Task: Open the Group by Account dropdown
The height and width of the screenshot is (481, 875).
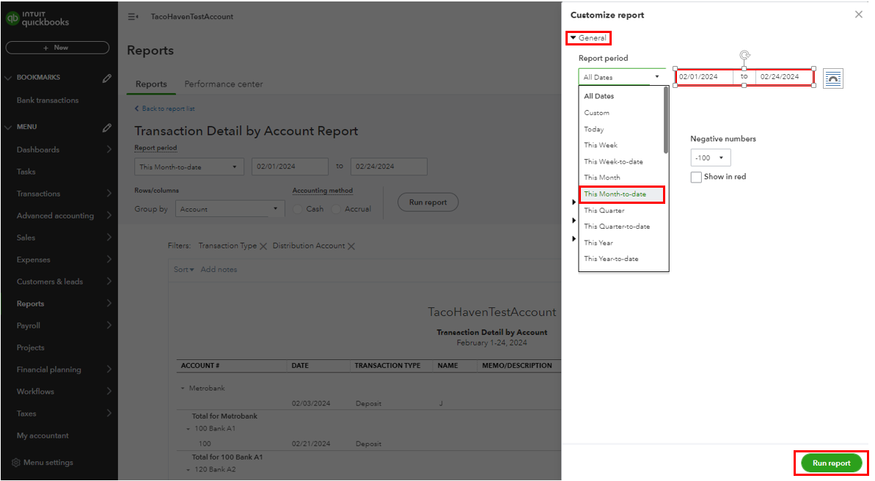Action: click(230, 209)
